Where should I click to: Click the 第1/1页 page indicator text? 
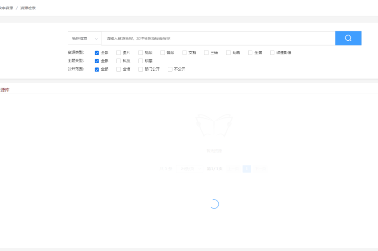tap(214, 169)
